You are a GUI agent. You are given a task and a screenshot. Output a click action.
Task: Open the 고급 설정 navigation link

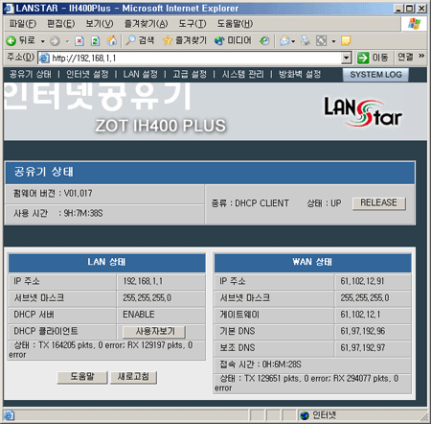coord(190,74)
